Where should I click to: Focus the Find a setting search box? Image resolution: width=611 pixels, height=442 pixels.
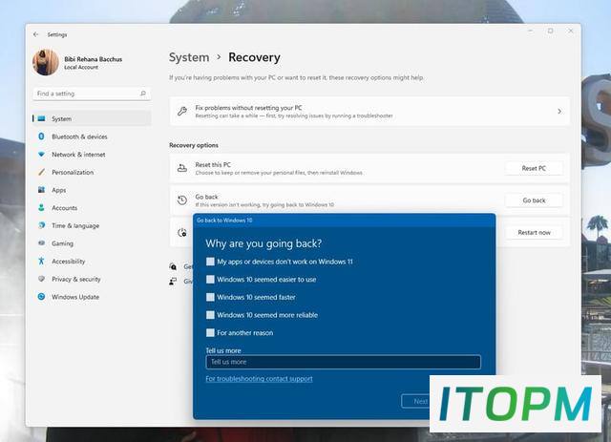pyautogui.click(x=92, y=94)
